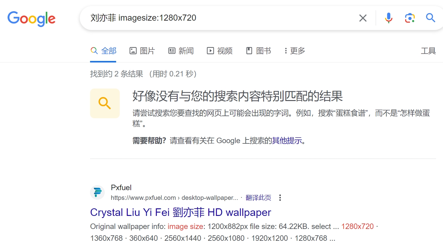Open Crystal Liu Yi Fei HD wallpaper result
The image size is (443, 252).
(x=180, y=212)
